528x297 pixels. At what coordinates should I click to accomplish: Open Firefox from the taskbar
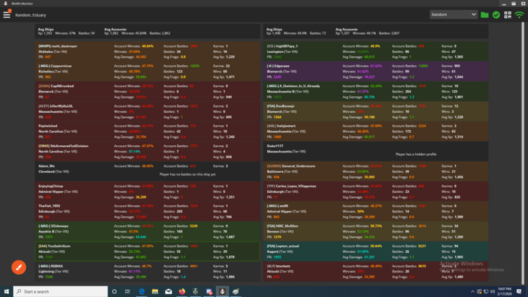point(182,291)
